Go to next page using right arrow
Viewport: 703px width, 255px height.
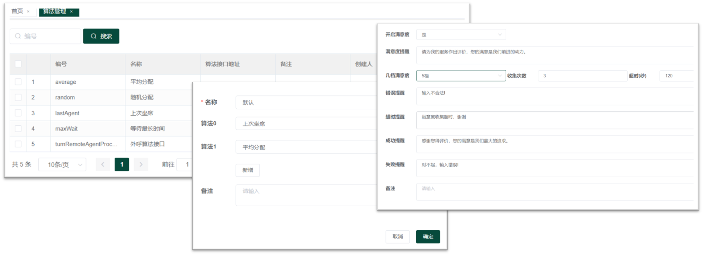[141, 164]
